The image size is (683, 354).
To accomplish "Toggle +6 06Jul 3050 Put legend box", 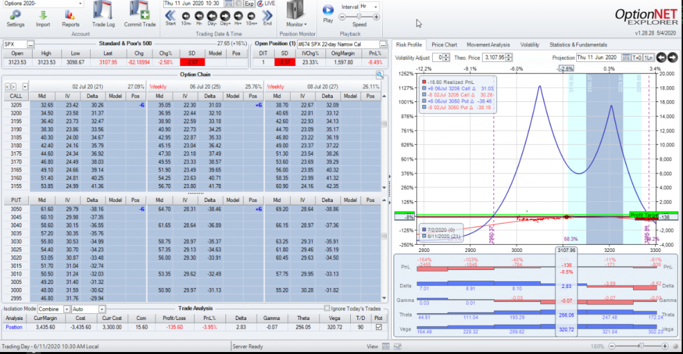I will (424, 101).
